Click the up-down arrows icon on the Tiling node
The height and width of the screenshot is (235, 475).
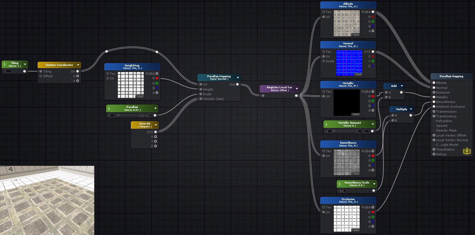4,64
